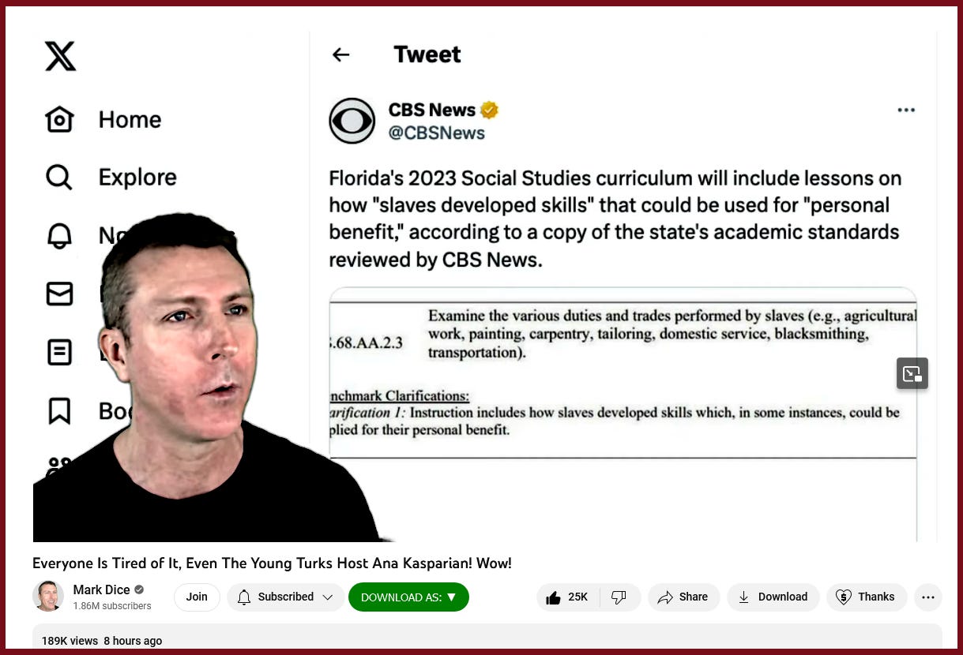Open the Messages envelope icon

tap(59, 294)
